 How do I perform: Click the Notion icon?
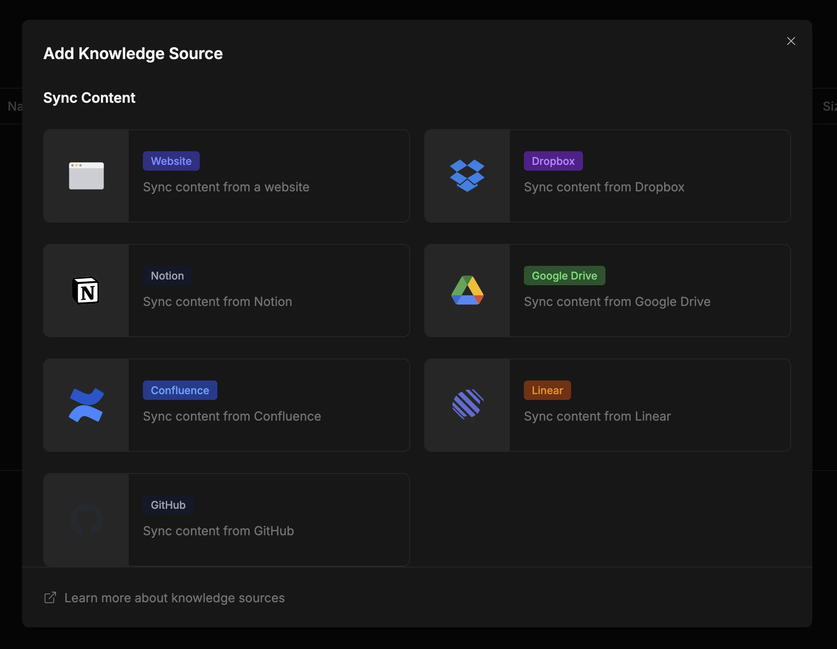tap(86, 291)
